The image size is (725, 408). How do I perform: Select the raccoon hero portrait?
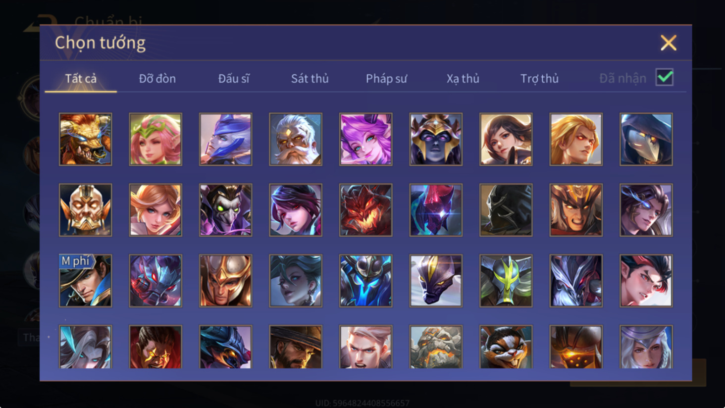[506, 347]
